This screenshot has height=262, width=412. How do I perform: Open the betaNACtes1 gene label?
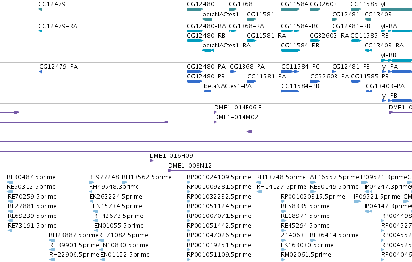[x=220, y=14]
